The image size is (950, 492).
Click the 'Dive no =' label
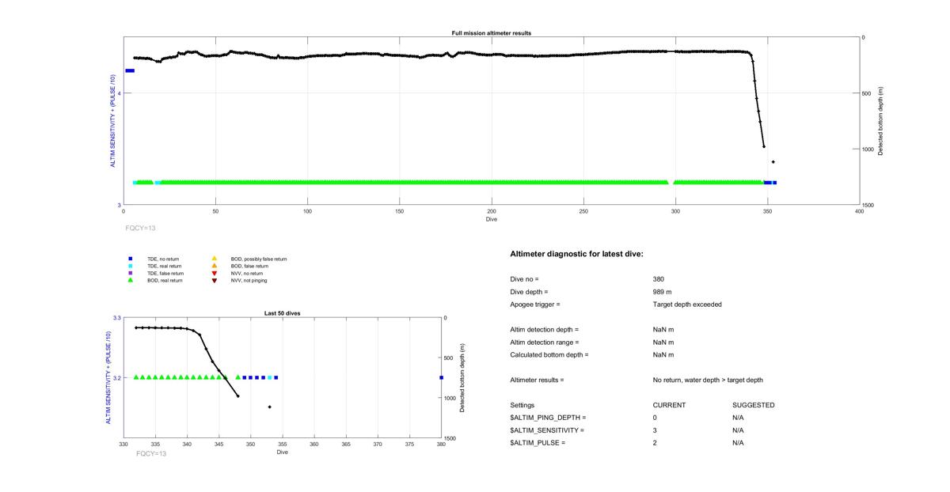tap(524, 279)
